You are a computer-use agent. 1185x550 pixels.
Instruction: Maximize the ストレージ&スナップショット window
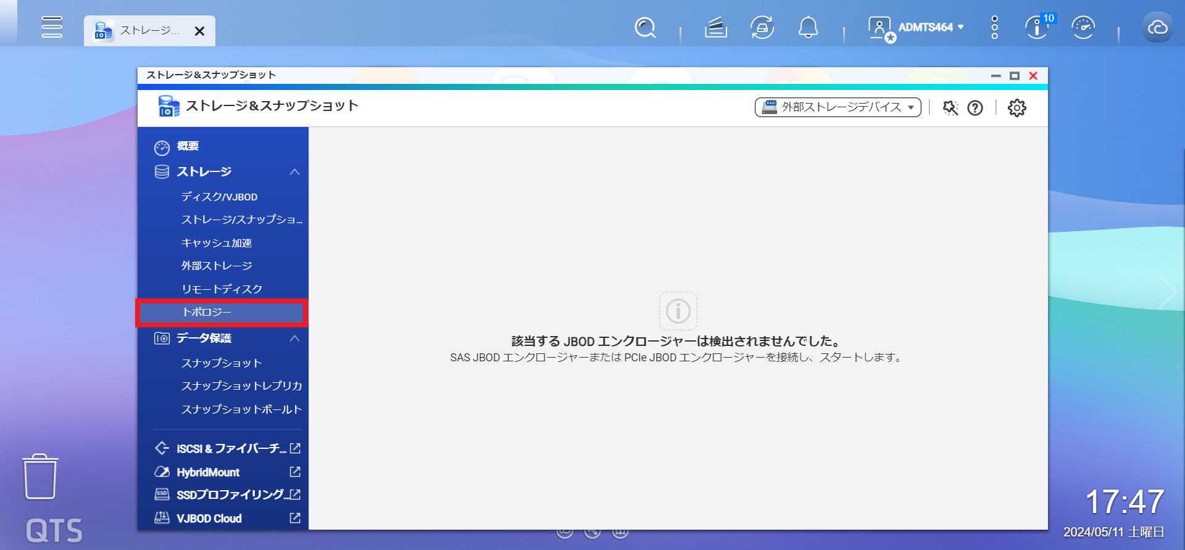(1014, 76)
